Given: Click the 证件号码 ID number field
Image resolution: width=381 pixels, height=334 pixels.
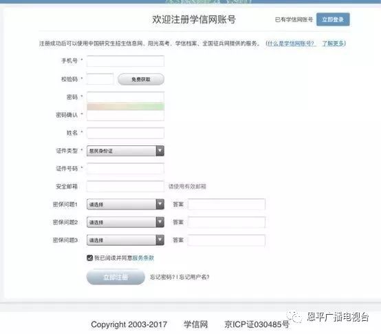Looking at the screenshot, I should click(125, 169).
